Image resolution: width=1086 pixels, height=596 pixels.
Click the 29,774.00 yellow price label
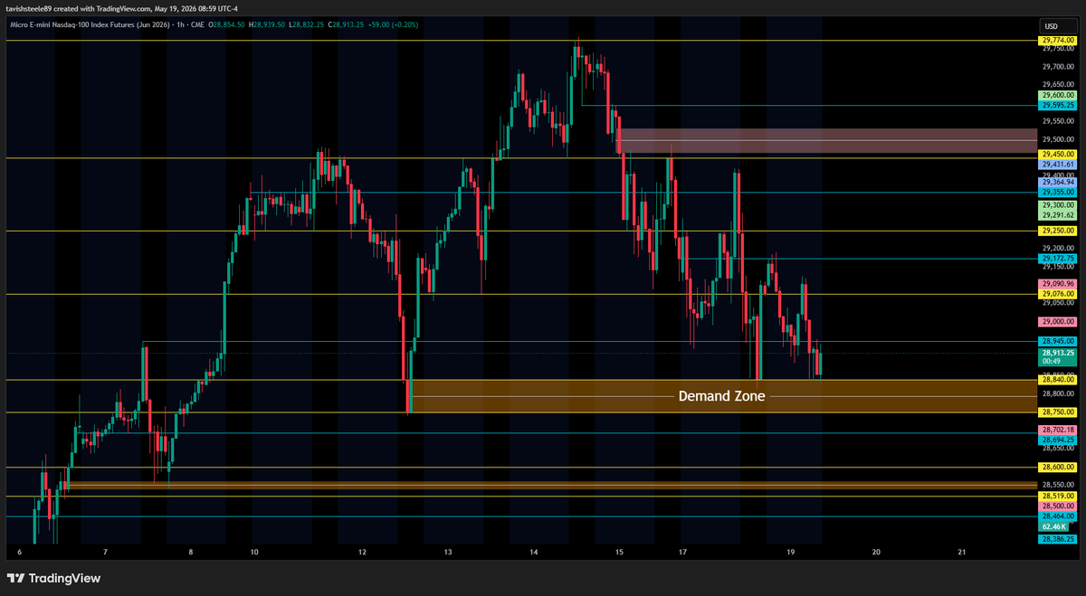pos(1057,42)
